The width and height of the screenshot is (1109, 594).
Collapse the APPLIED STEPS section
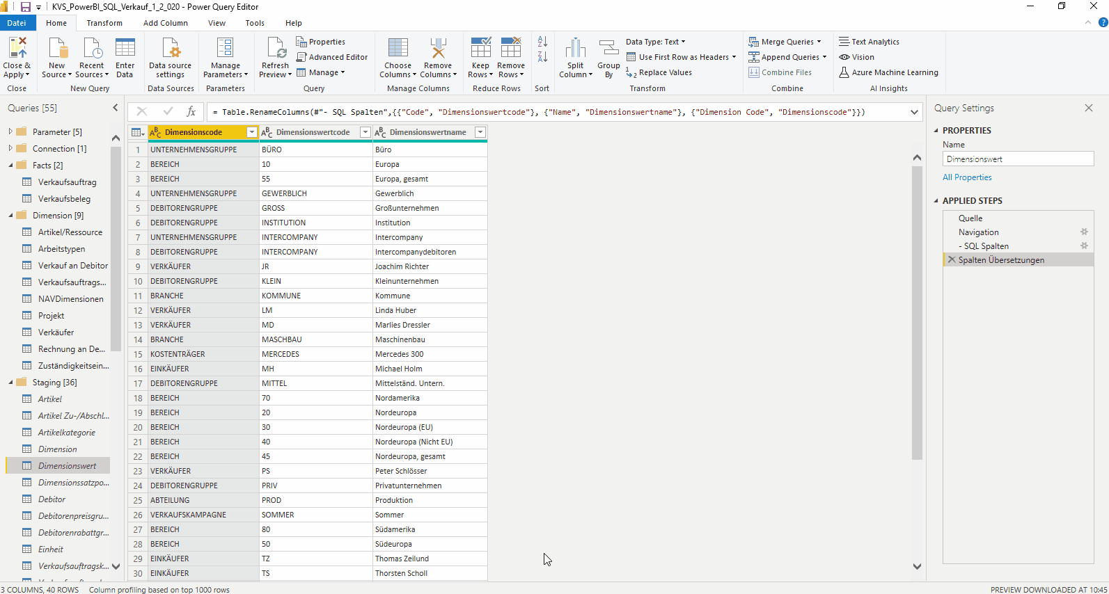pos(936,200)
